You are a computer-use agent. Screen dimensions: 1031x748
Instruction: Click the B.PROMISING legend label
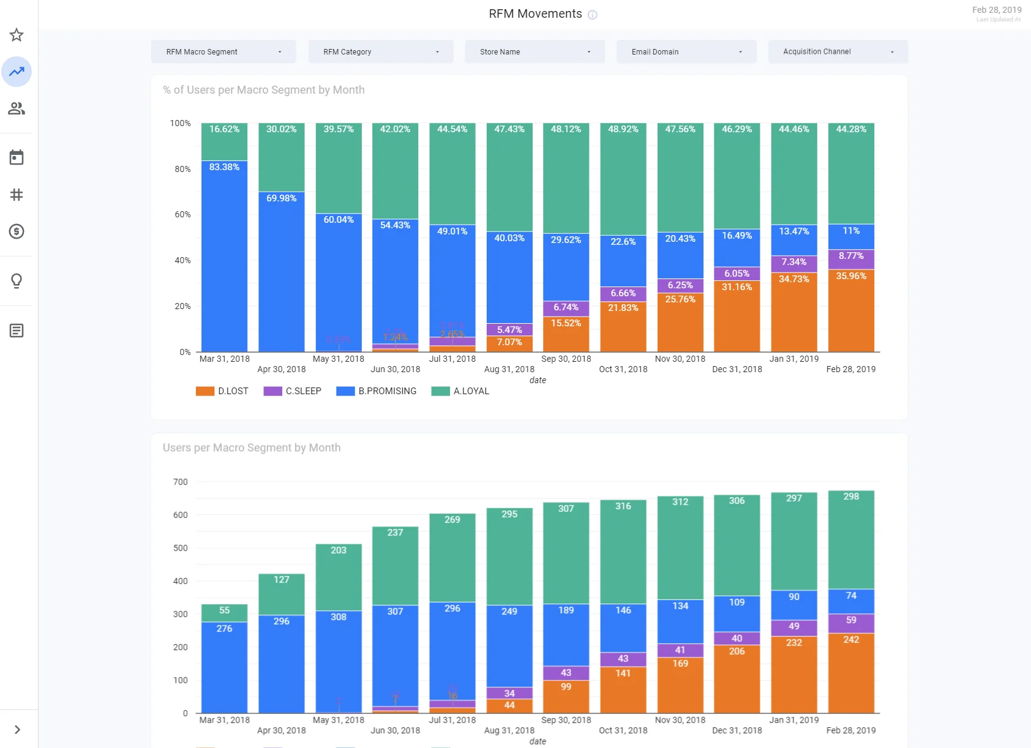pyautogui.click(x=388, y=391)
